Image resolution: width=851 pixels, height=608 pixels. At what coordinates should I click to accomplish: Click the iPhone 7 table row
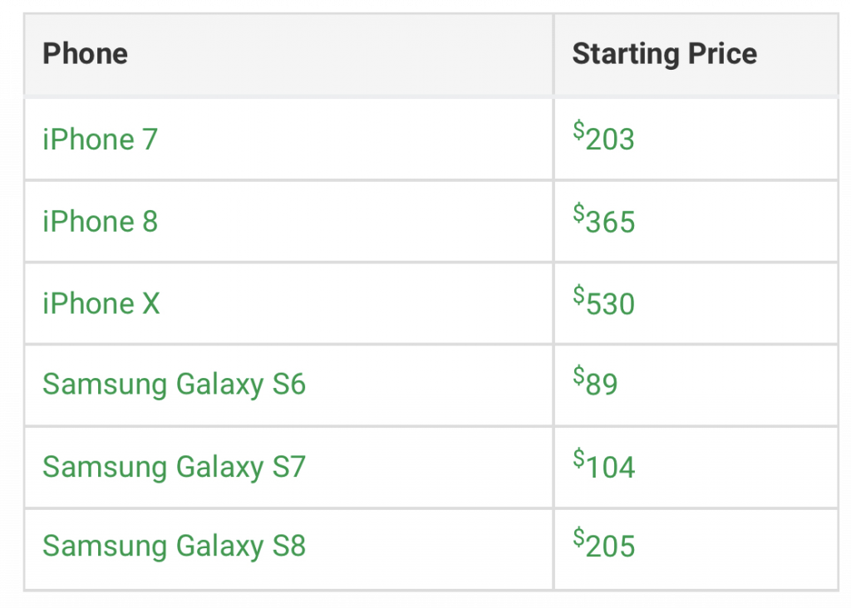click(431, 140)
